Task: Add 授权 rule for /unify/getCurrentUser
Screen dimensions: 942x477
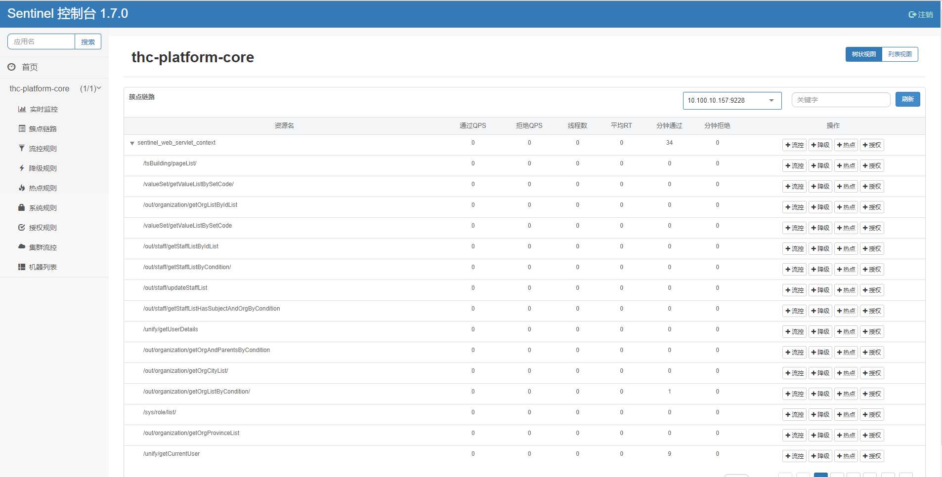Action: click(872, 456)
